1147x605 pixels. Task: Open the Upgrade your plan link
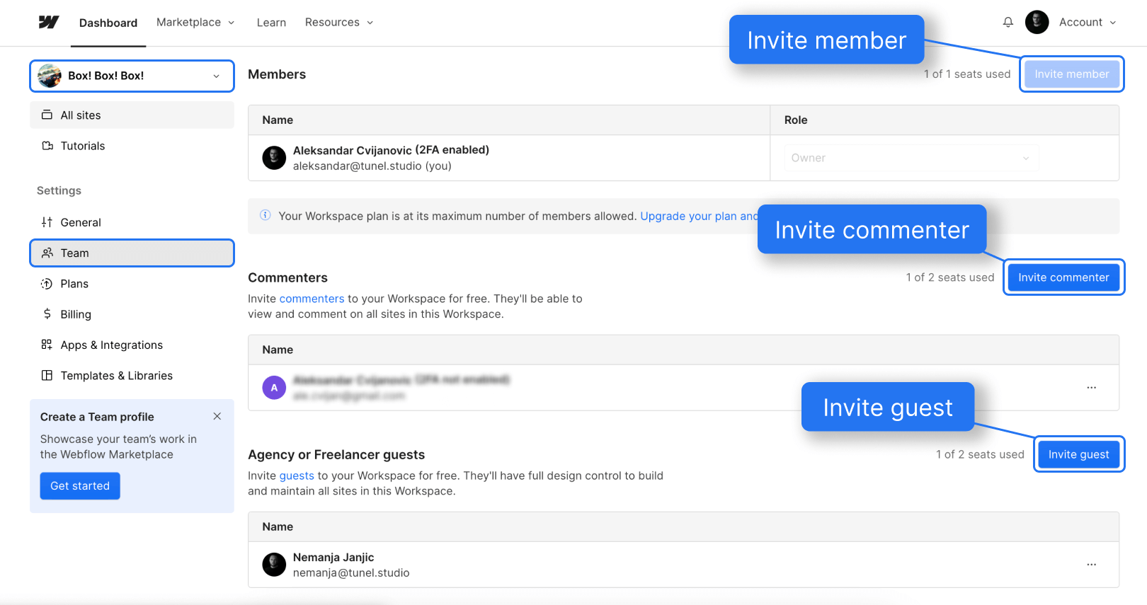(697, 216)
